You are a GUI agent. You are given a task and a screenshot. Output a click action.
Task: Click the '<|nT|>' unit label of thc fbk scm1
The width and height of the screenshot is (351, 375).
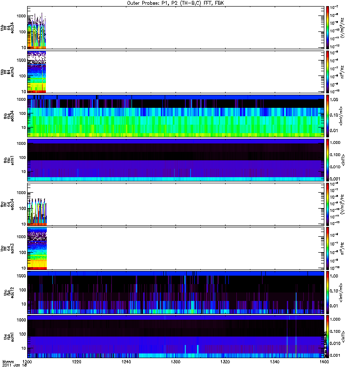[x=344, y=337]
